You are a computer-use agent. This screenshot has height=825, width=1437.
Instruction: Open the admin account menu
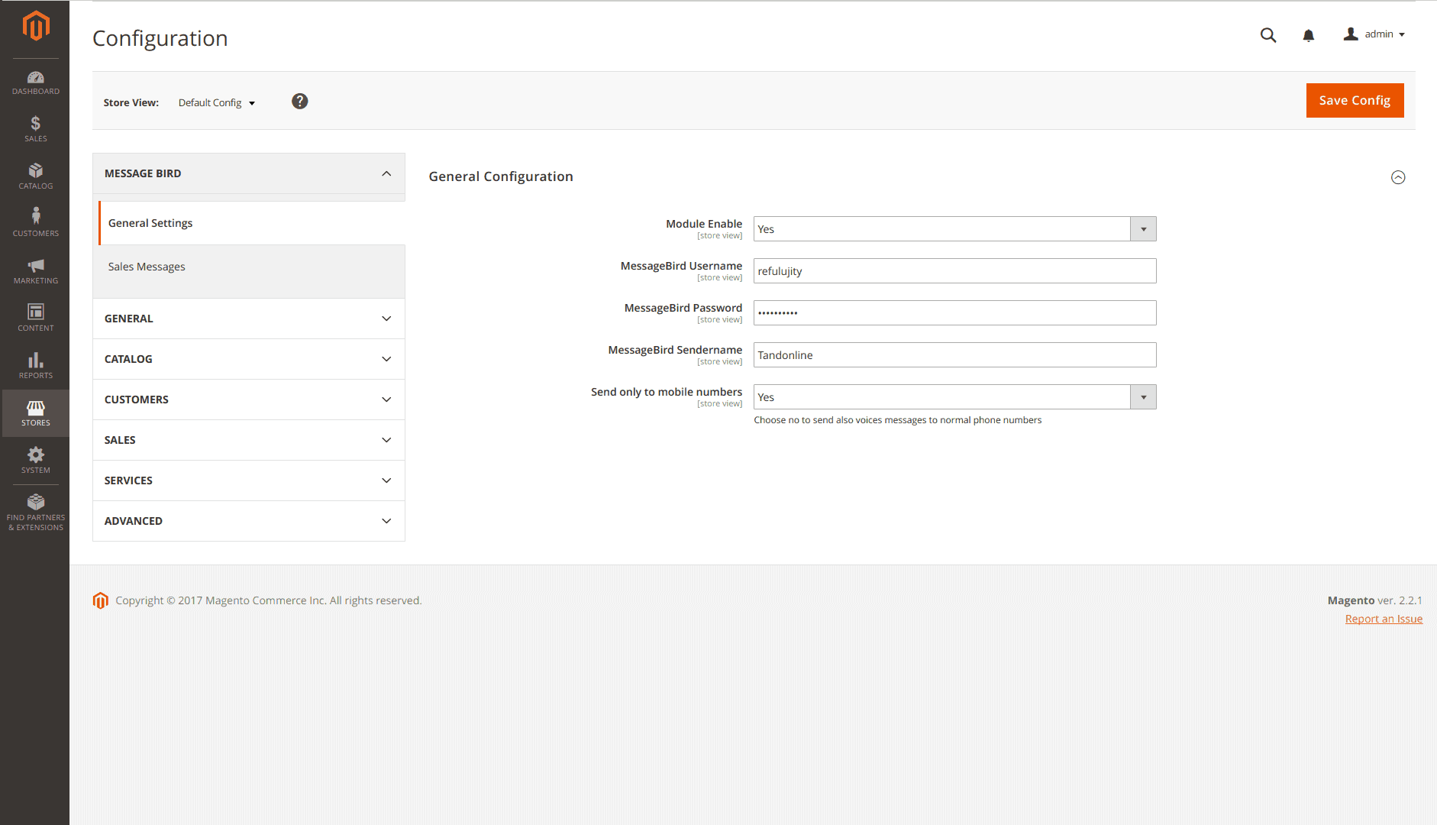(x=1374, y=34)
